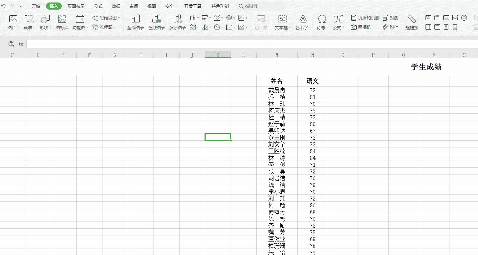478x255 pixels.
Task: Open the 数据 menu tab
Action: [x=116, y=6]
